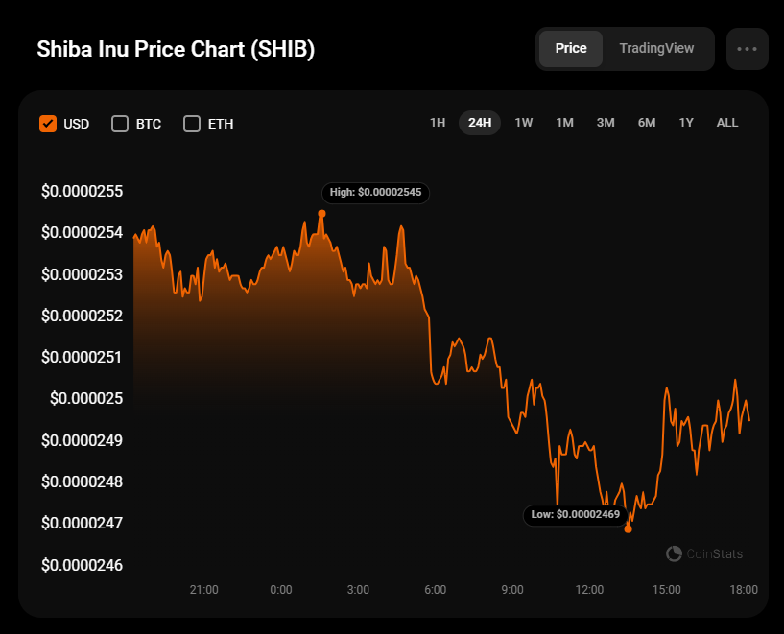This screenshot has width=784, height=634.
Task: Click the High: $0.00002545 label
Action: [375, 193]
